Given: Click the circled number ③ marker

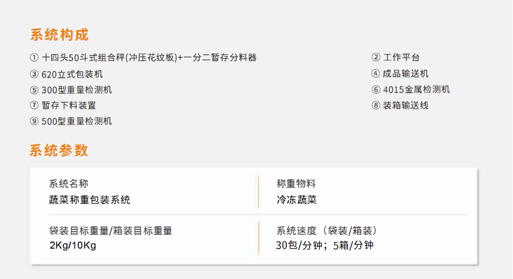Looking at the screenshot, I should point(34,74).
